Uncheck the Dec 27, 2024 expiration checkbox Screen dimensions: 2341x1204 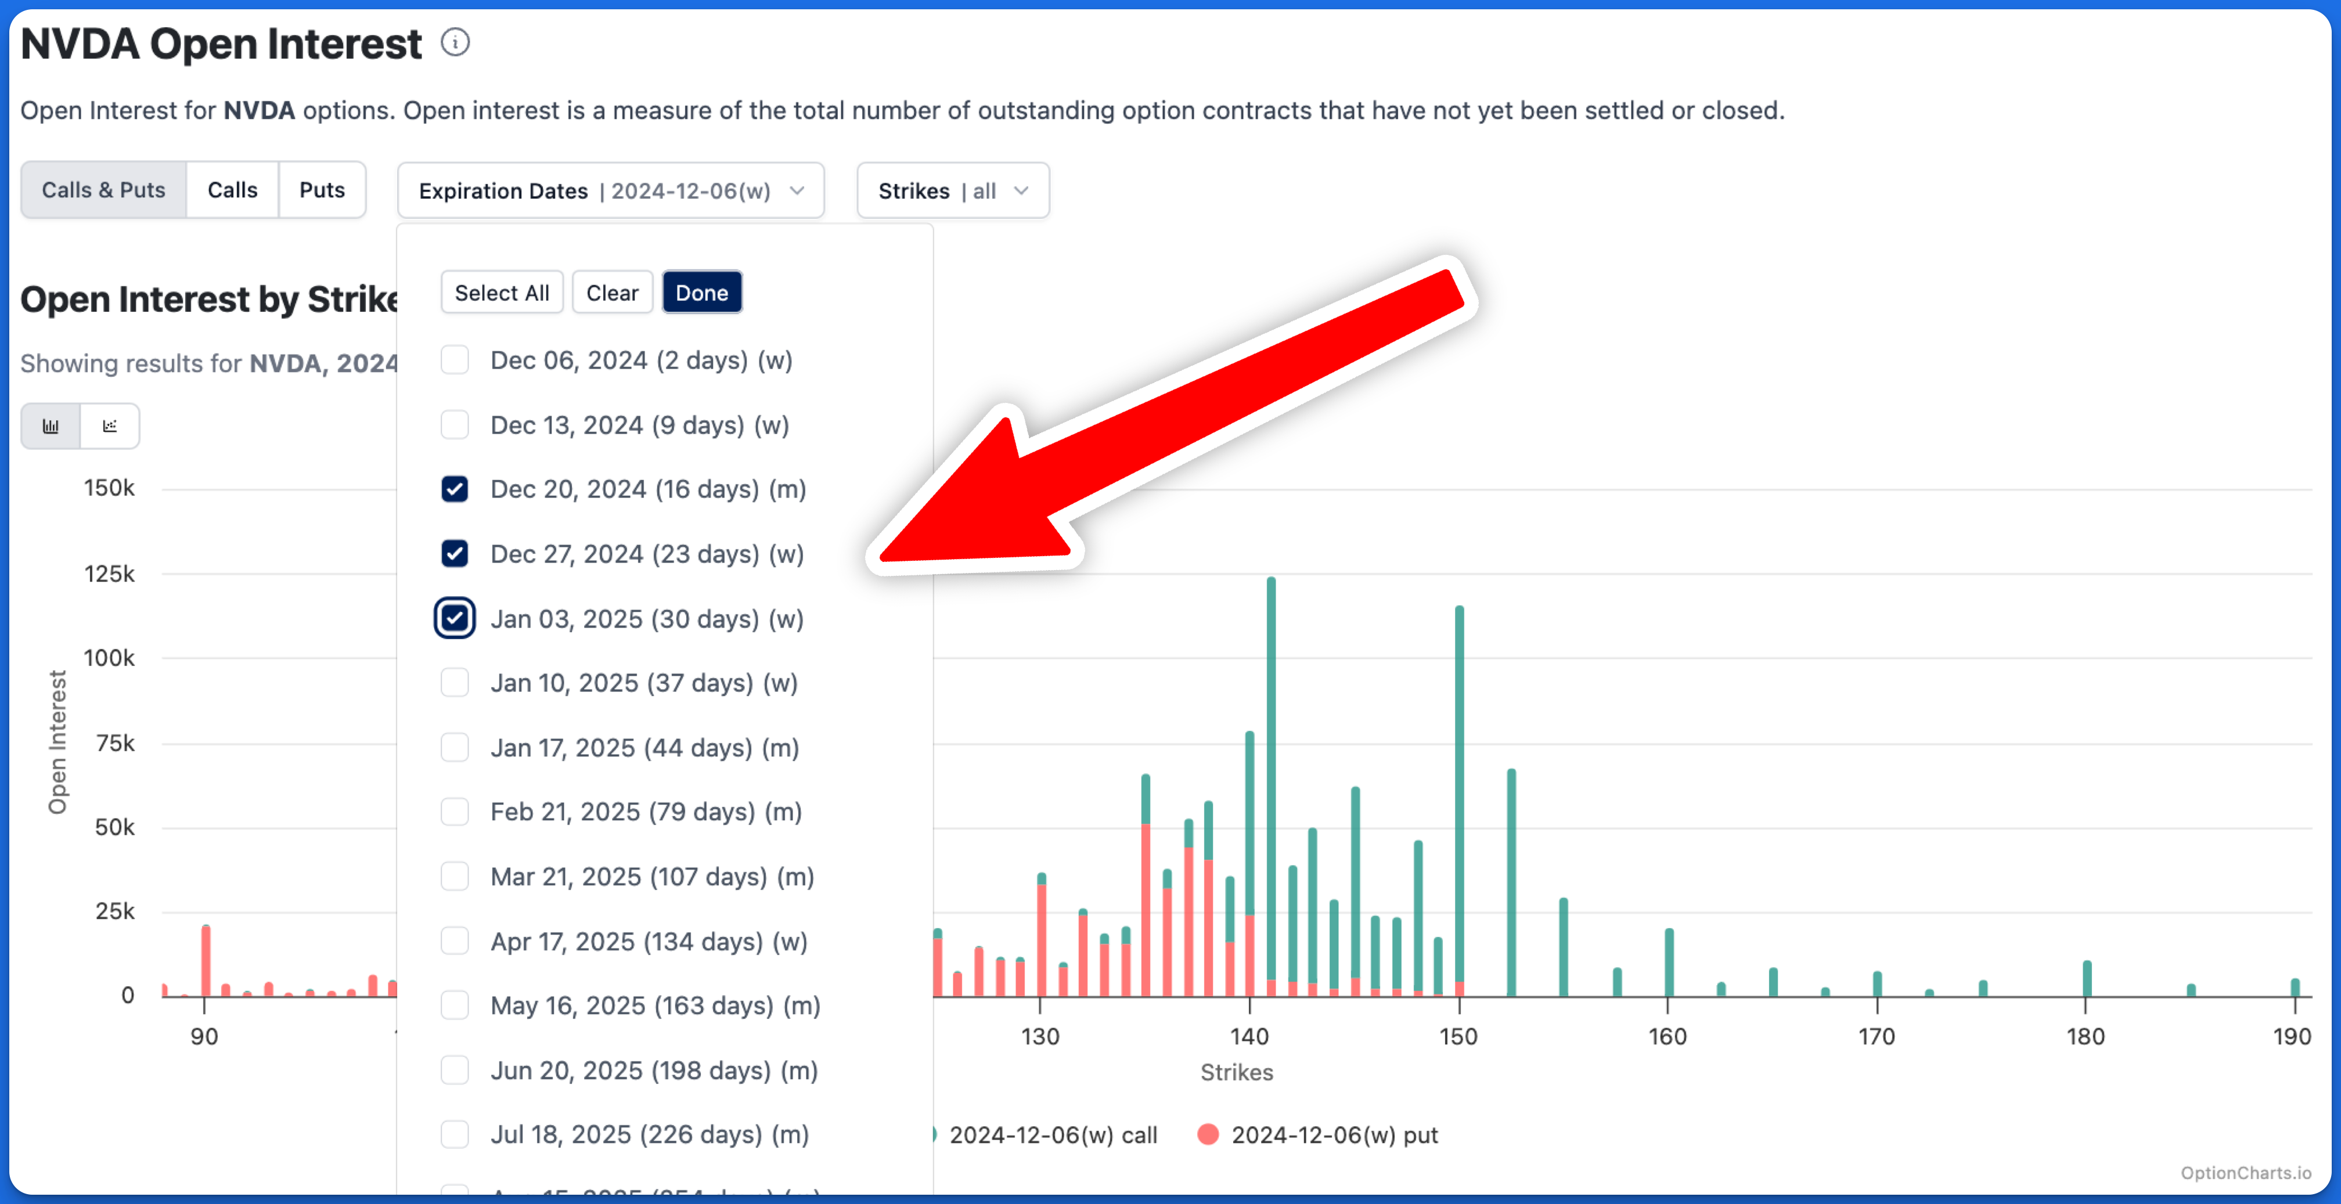point(455,554)
